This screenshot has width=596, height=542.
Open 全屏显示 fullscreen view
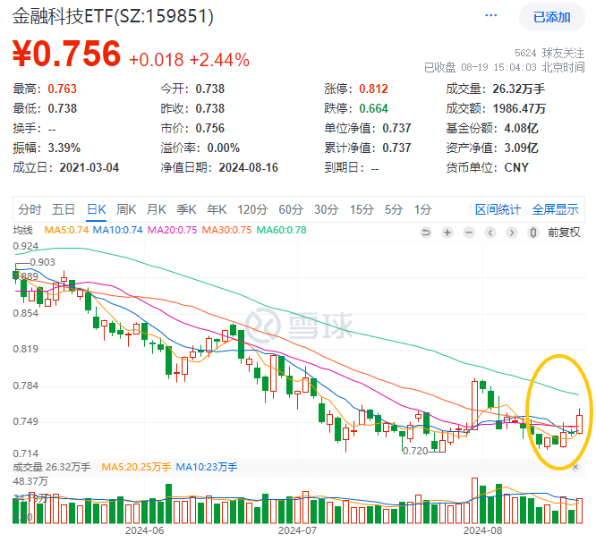pos(555,209)
